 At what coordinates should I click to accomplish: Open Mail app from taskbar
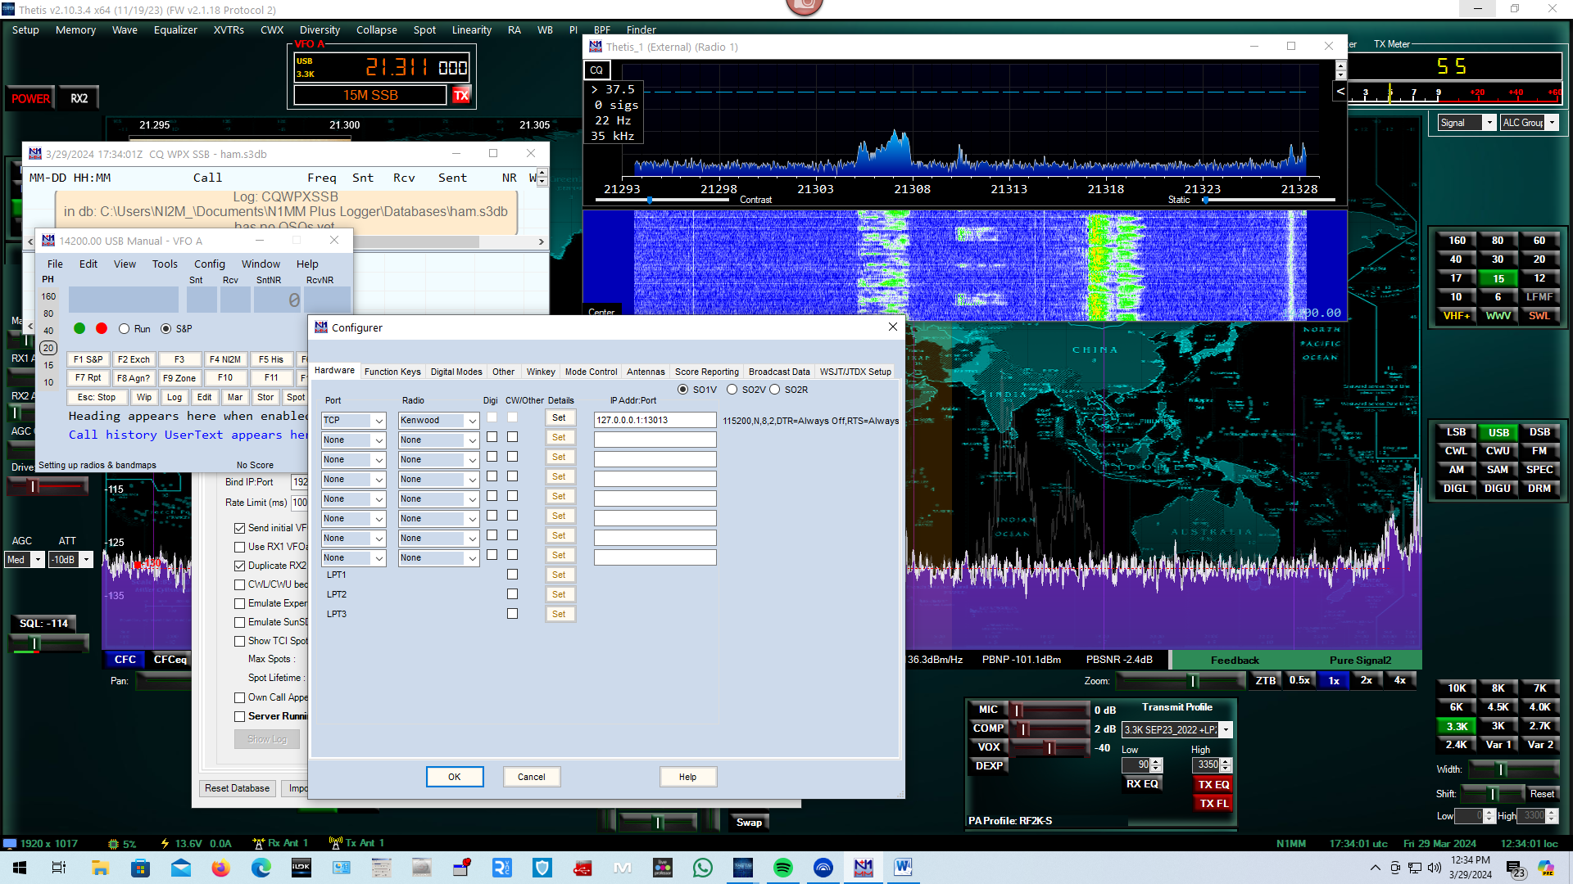pos(180,868)
